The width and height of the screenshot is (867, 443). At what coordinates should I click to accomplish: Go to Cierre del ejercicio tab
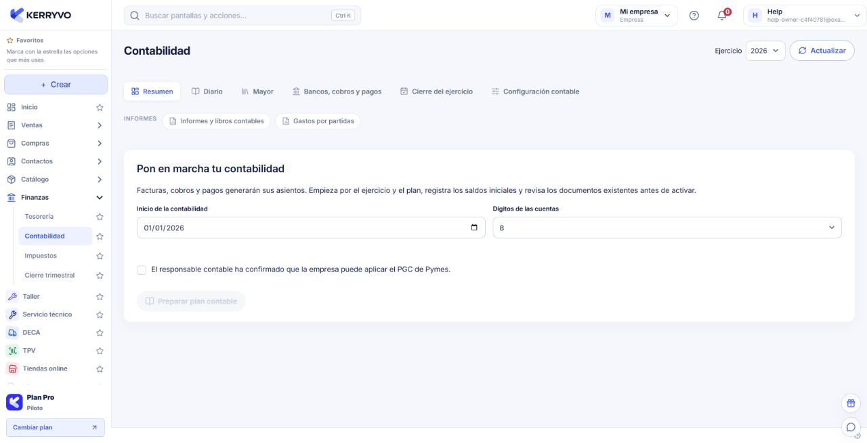click(x=437, y=91)
